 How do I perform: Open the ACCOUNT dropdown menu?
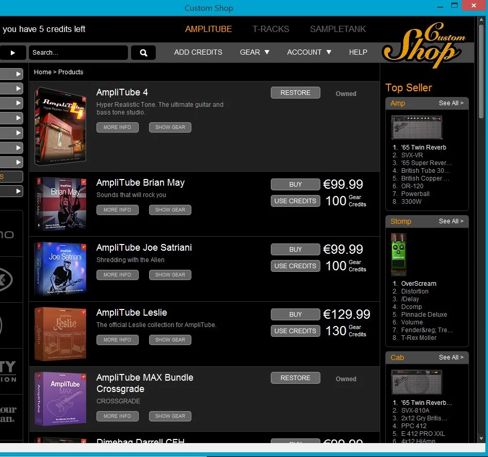click(x=308, y=52)
